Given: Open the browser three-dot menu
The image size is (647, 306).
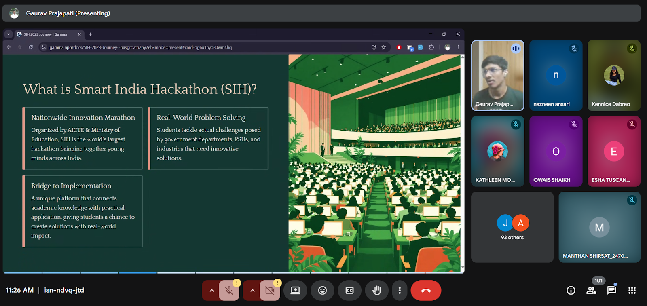Looking at the screenshot, I should tap(458, 47).
